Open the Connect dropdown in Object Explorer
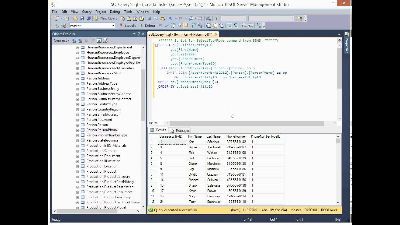This screenshot has width=400, height=225. point(61,41)
